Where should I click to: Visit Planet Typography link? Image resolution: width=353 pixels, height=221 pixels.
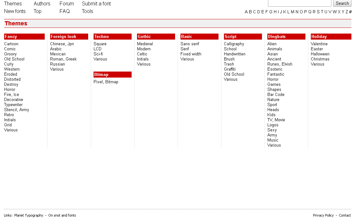[x=29, y=215]
